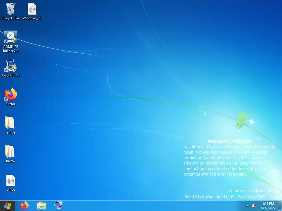
Task: Select the Firefox desktop shortcut
Action: [11, 96]
